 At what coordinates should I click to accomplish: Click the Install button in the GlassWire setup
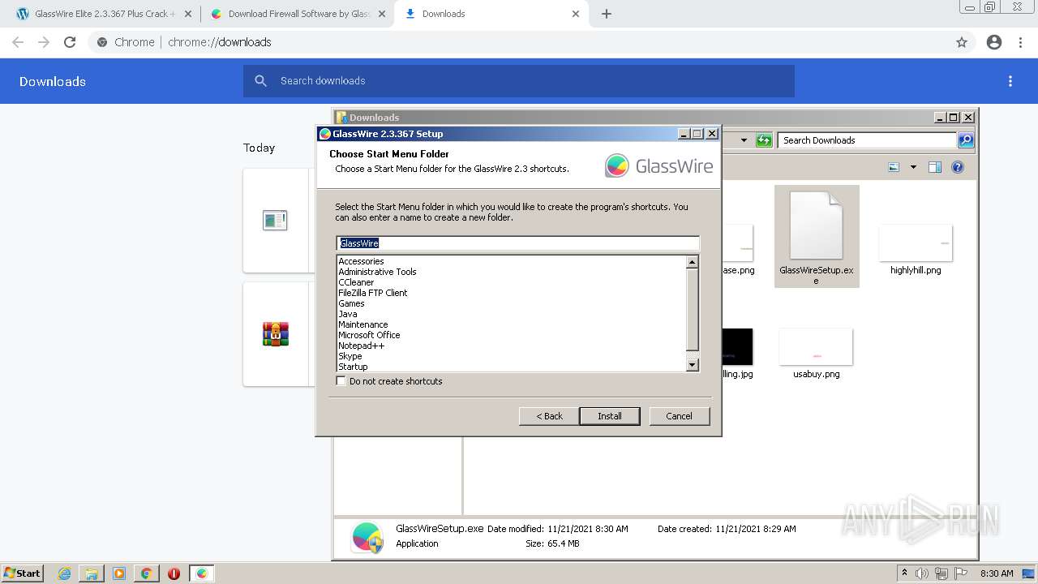pyautogui.click(x=610, y=416)
